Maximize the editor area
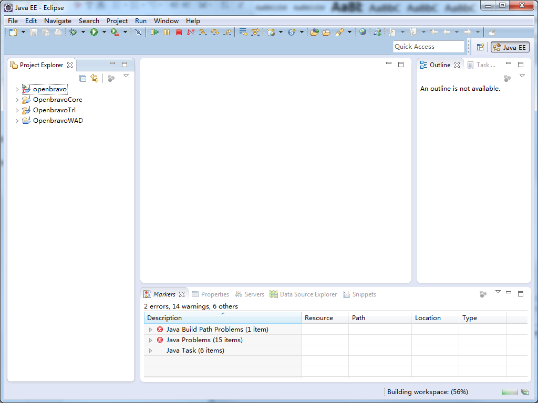 (401, 65)
